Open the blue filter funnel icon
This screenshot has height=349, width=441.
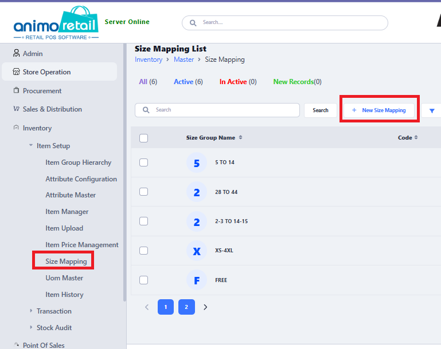432,110
